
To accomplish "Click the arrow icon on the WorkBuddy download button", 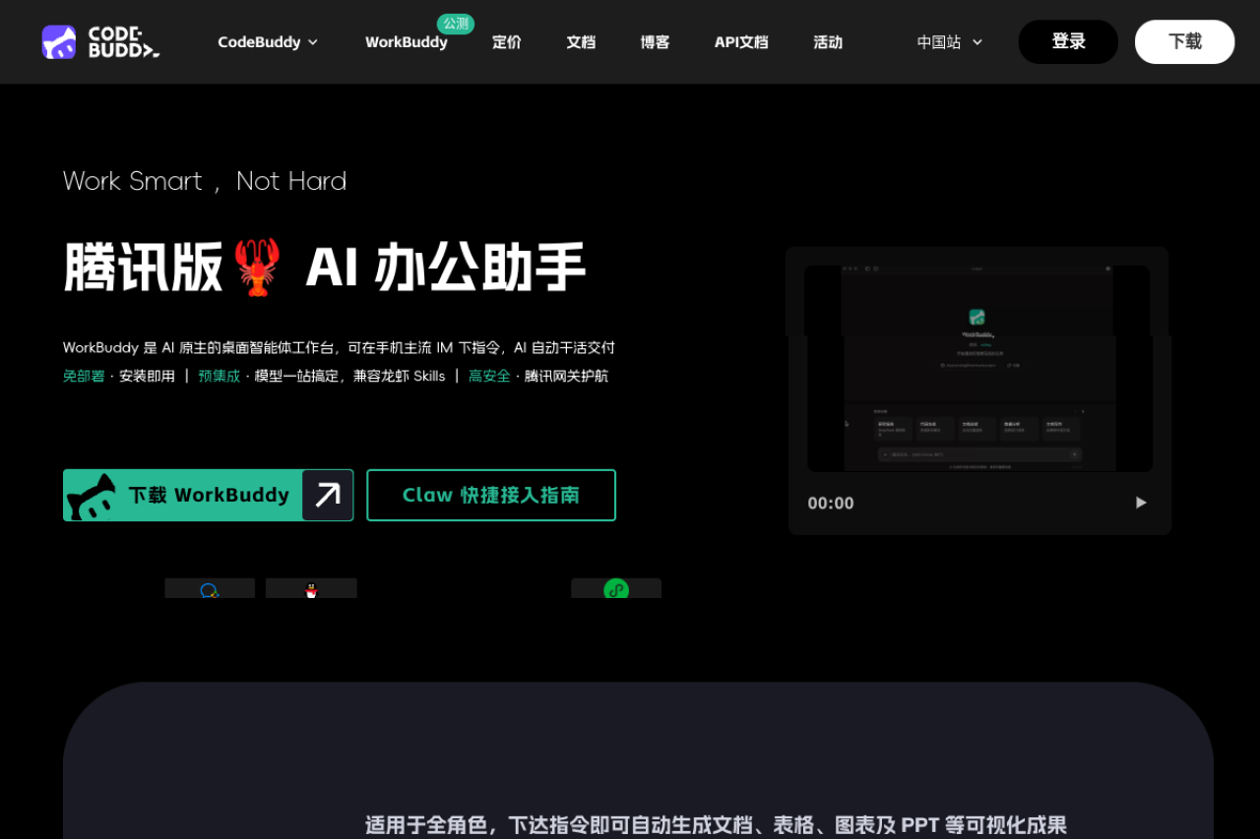I will (327, 495).
